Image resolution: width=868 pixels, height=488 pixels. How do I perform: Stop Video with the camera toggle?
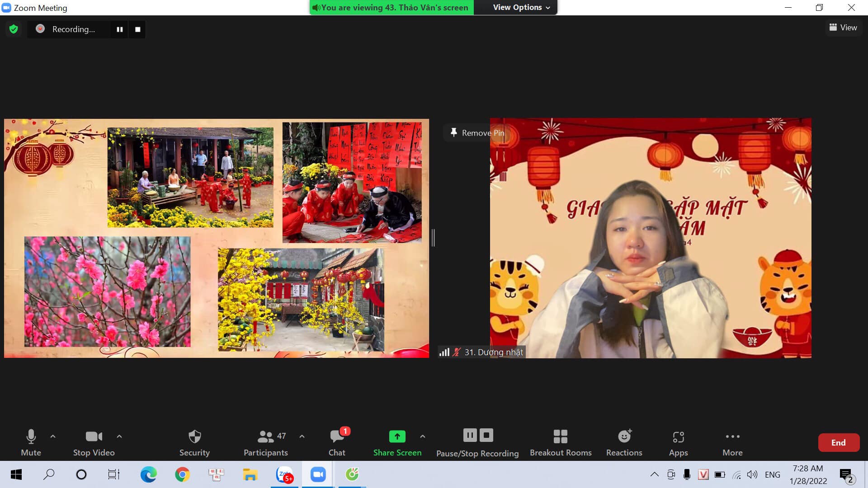click(x=94, y=443)
